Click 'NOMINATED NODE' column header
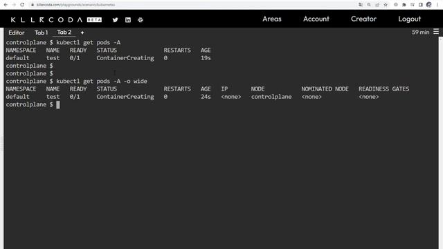 325,89
